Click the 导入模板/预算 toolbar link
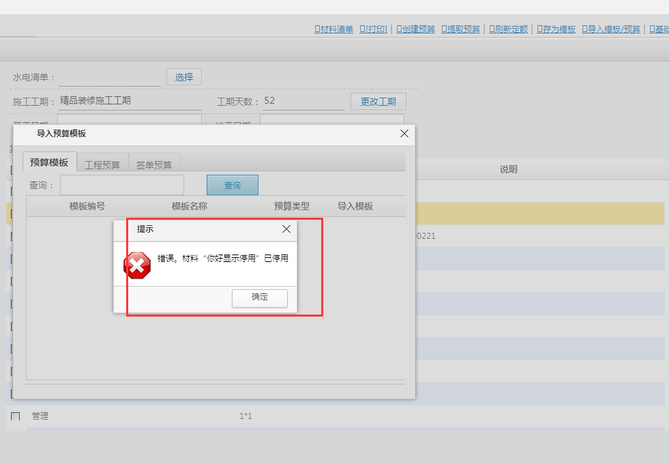 pos(612,29)
